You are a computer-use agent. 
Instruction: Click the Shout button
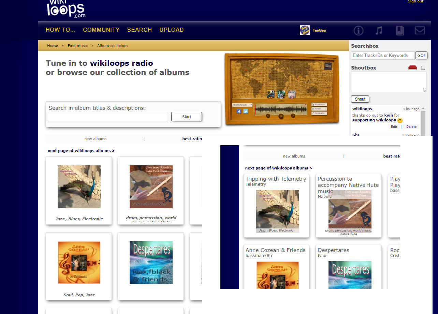[360, 99]
